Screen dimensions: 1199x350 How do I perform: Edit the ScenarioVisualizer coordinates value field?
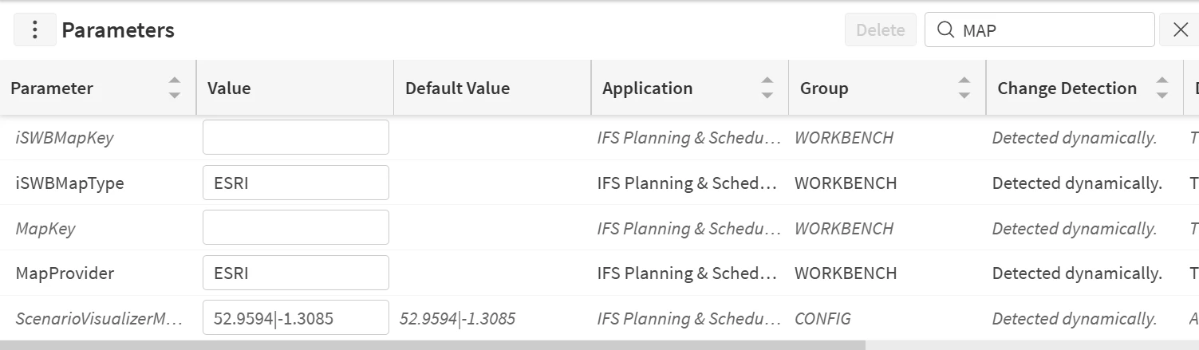coord(295,318)
